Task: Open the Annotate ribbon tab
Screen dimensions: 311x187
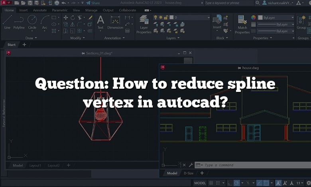Action: tap(40, 10)
